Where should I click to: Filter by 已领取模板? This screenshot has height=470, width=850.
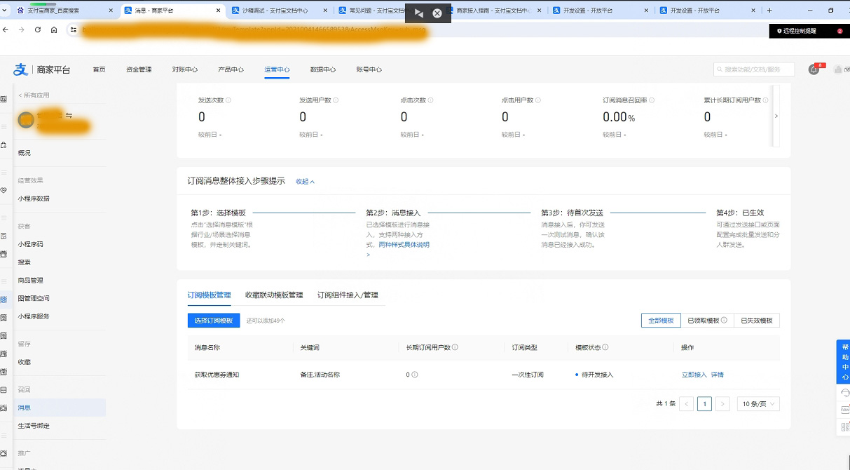point(706,320)
